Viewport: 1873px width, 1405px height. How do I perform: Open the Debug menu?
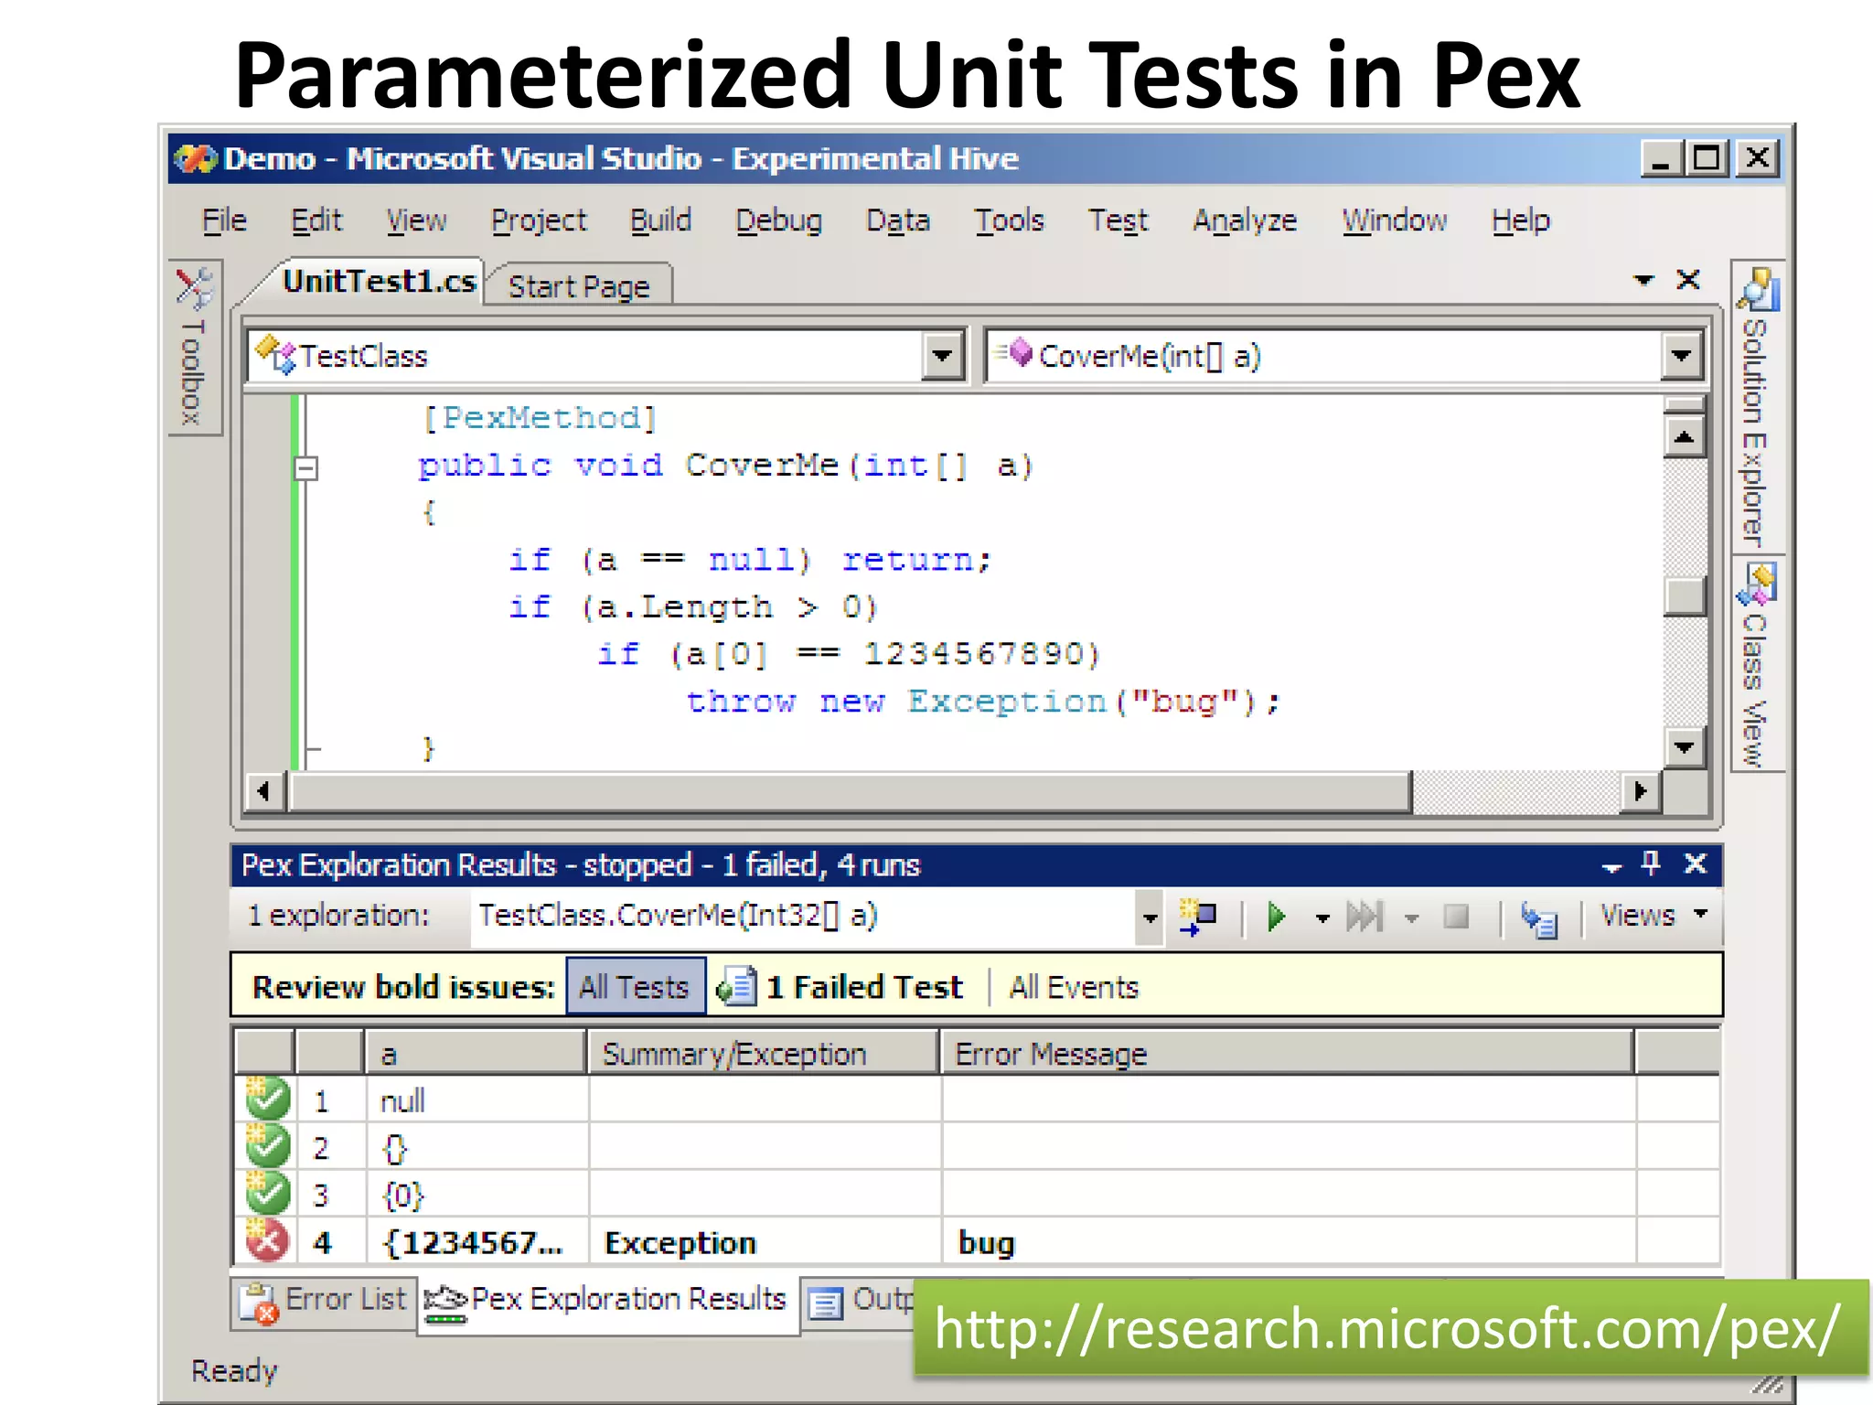tap(779, 220)
